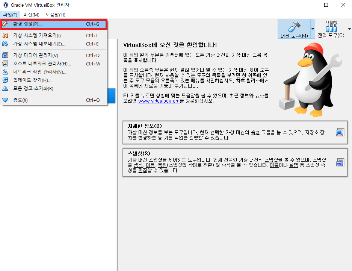Click the host network manager icon
Screen dimensions: 352x271
pyautogui.click(x=5, y=64)
